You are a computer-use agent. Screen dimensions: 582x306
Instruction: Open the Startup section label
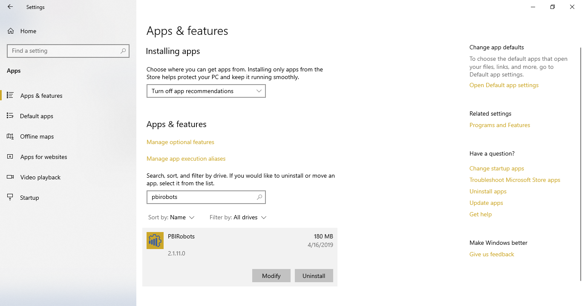pyautogui.click(x=29, y=198)
